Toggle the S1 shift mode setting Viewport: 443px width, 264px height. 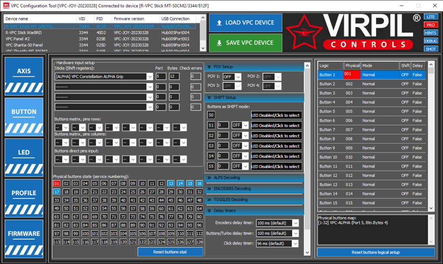(239, 125)
